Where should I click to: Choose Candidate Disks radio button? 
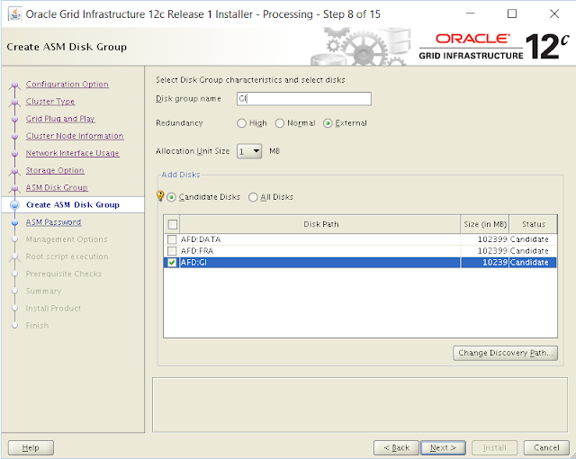point(171,197)
